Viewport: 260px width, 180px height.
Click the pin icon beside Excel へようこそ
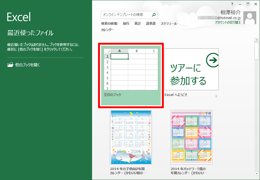point(216,96)
